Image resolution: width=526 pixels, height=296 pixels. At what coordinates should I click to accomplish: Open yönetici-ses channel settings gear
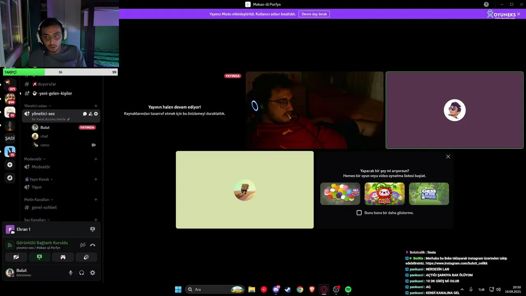pyautogui.click(x=96, y=114)
